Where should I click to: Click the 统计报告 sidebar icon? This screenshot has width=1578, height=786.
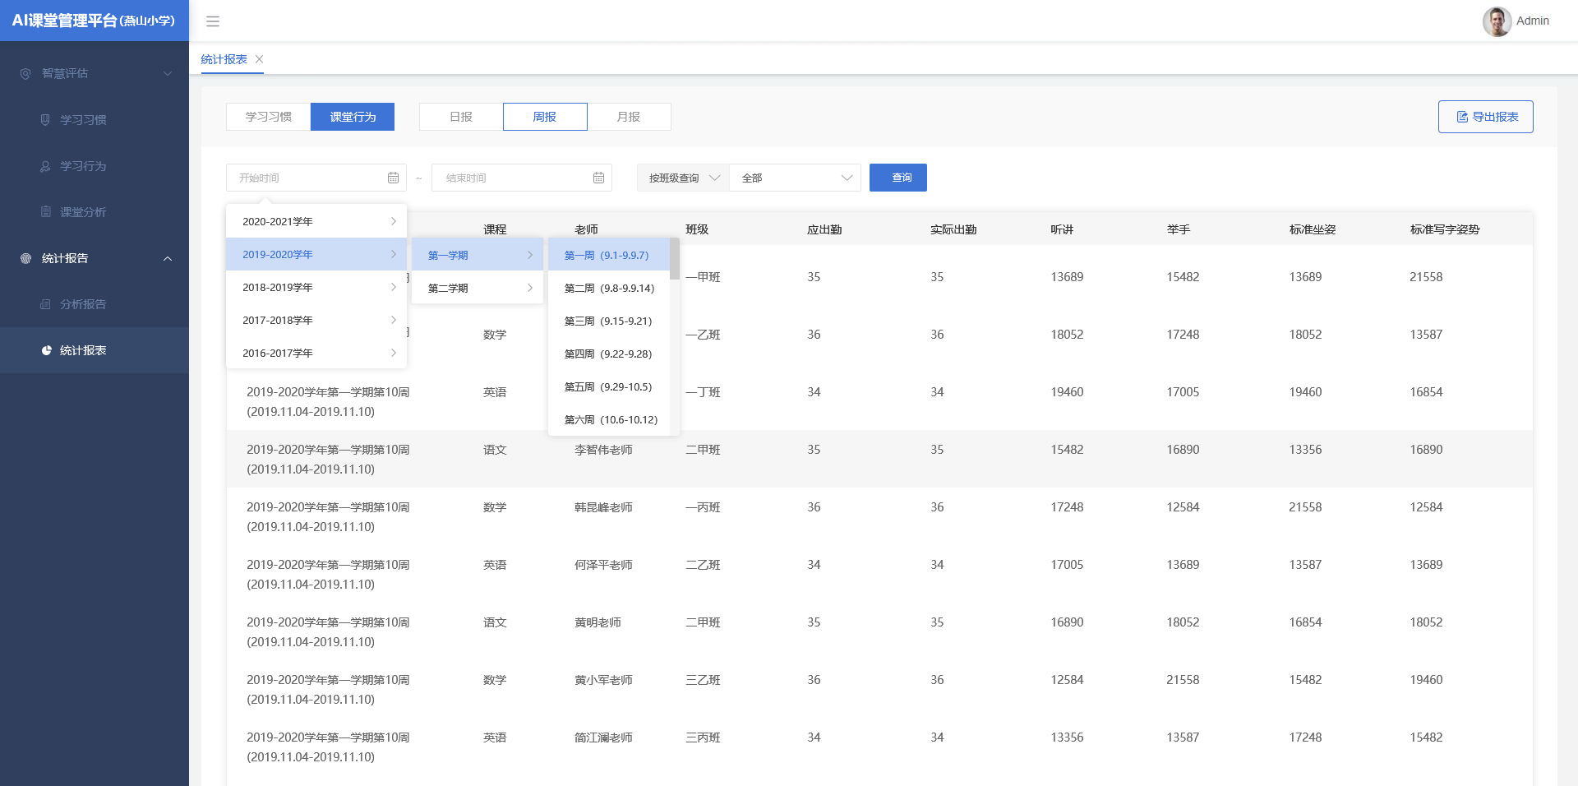25,258
